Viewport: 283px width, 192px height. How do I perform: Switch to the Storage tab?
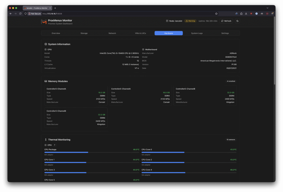tap(84, 33)
